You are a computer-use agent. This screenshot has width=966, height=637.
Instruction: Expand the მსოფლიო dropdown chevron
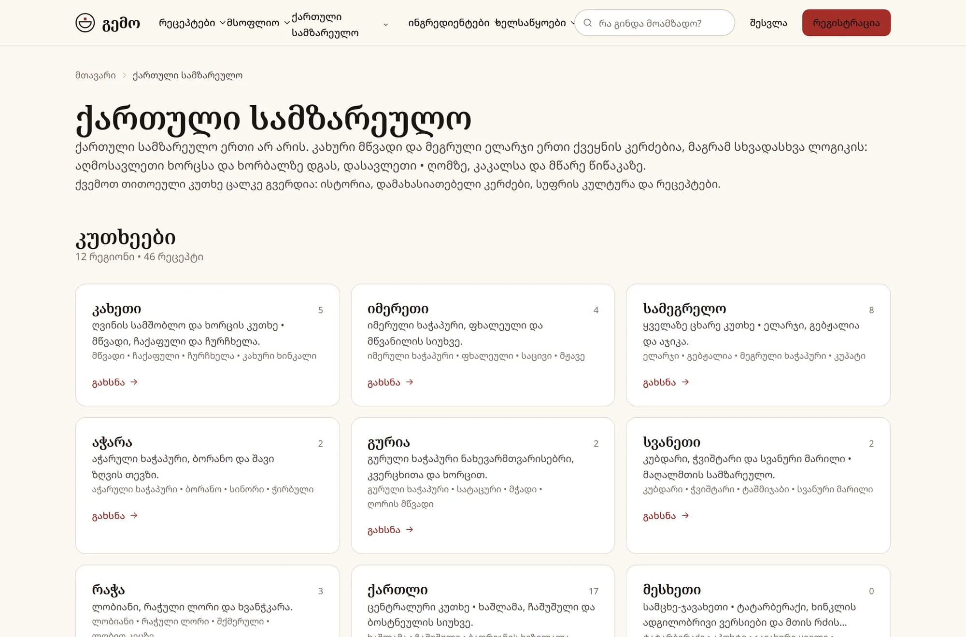tap(287, 23)
